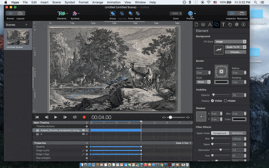The height and width of the screenshot is (168, 269).
Task: Open the Symbol menu
Action: point(69,2)
